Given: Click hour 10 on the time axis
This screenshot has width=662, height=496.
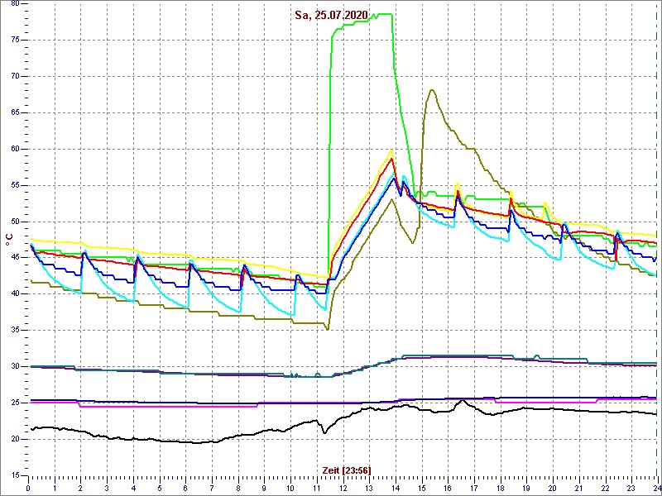Looking at the screenshot, I should click(x=290, y=488).
